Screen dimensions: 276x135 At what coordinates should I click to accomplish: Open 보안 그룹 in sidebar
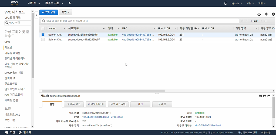(10, 120)
